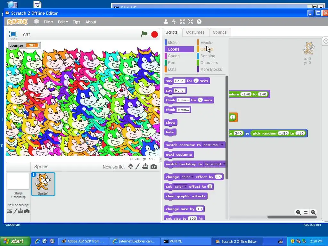Open costume2 dropdown in switch costume block
The width and height of the screenshot is (328, 246).
coord(213,145)
